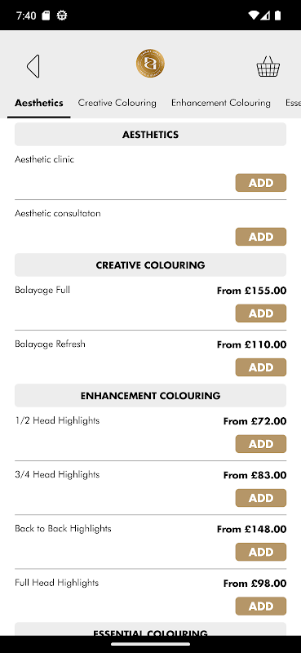The image size is (301, 653).
Task: Add Aesthetic clinic service
Action: click(x=260, y=183)
